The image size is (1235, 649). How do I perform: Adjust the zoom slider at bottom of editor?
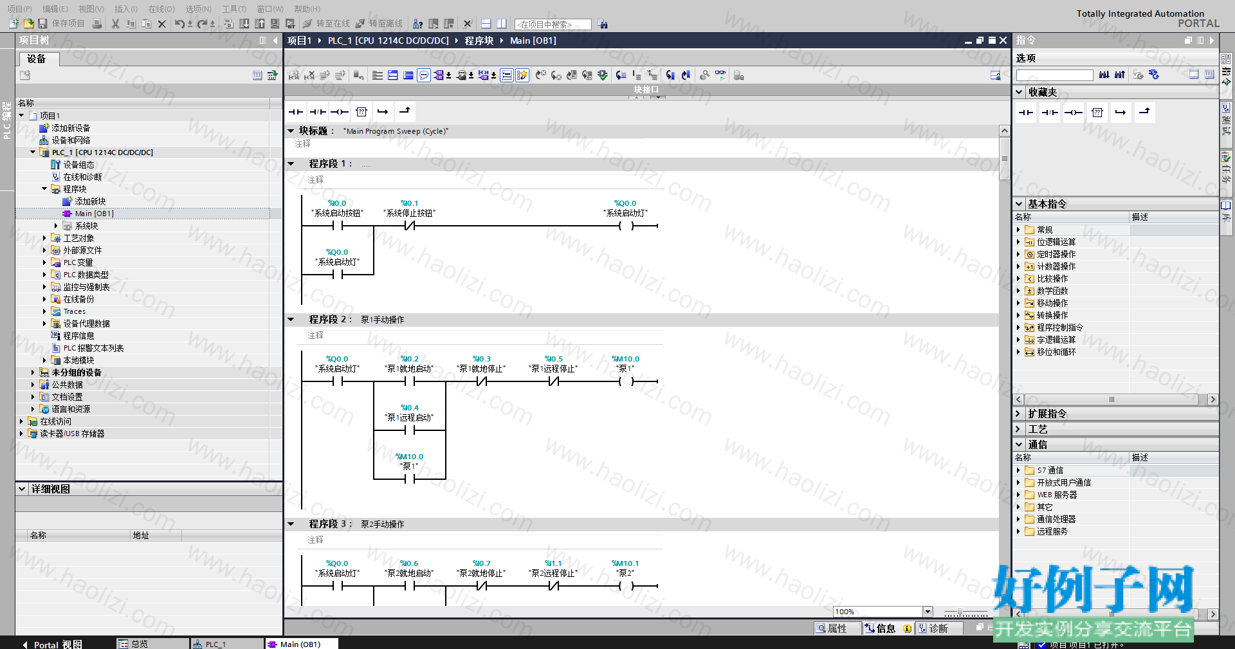965,612
